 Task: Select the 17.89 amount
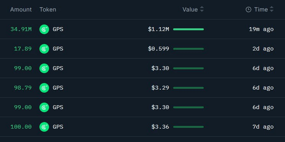pyautogui.click(x=23, y=49)
